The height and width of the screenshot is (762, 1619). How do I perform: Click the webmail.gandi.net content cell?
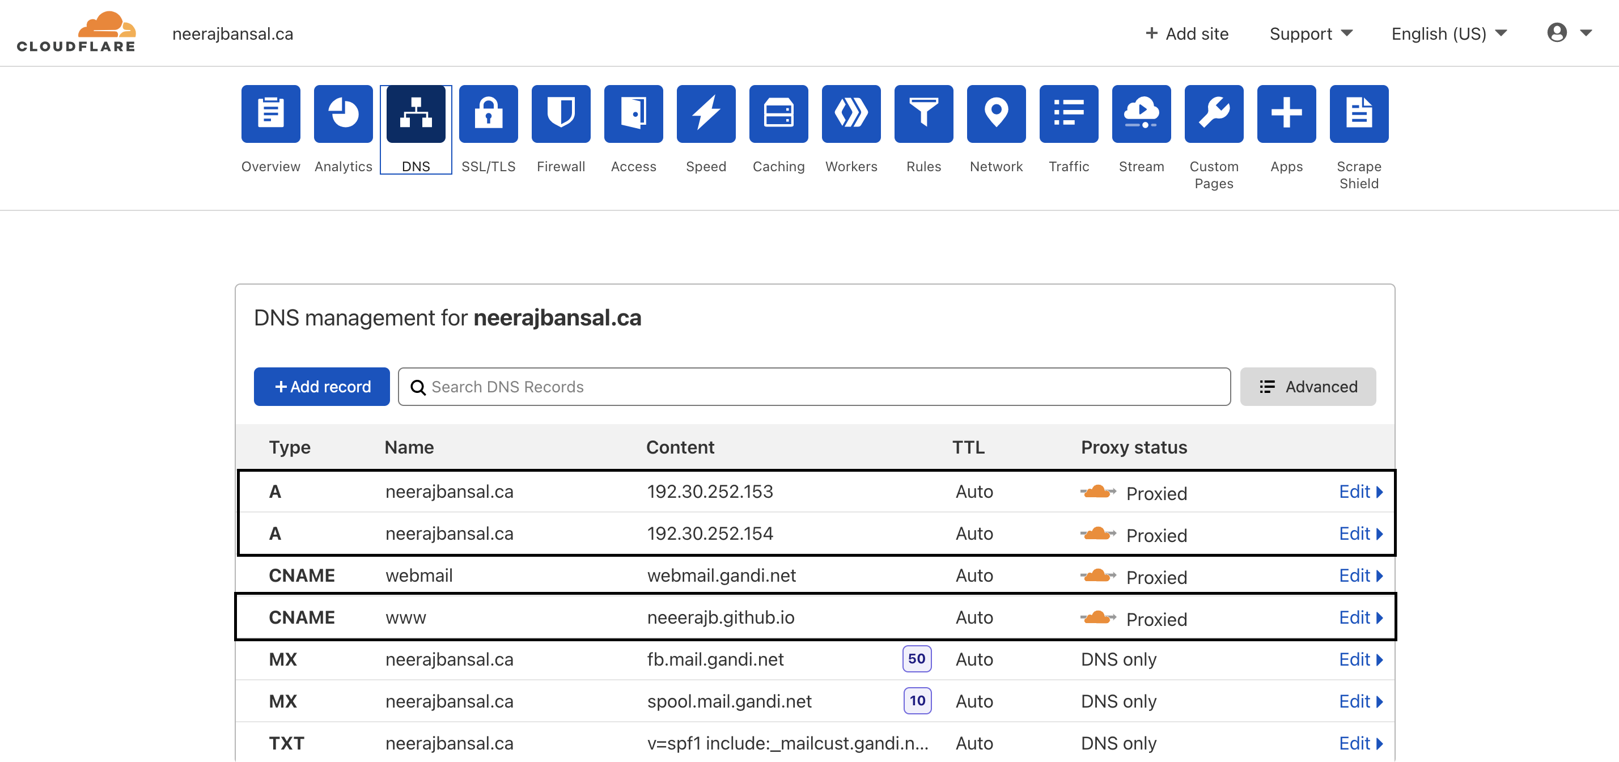coord(722,575)
